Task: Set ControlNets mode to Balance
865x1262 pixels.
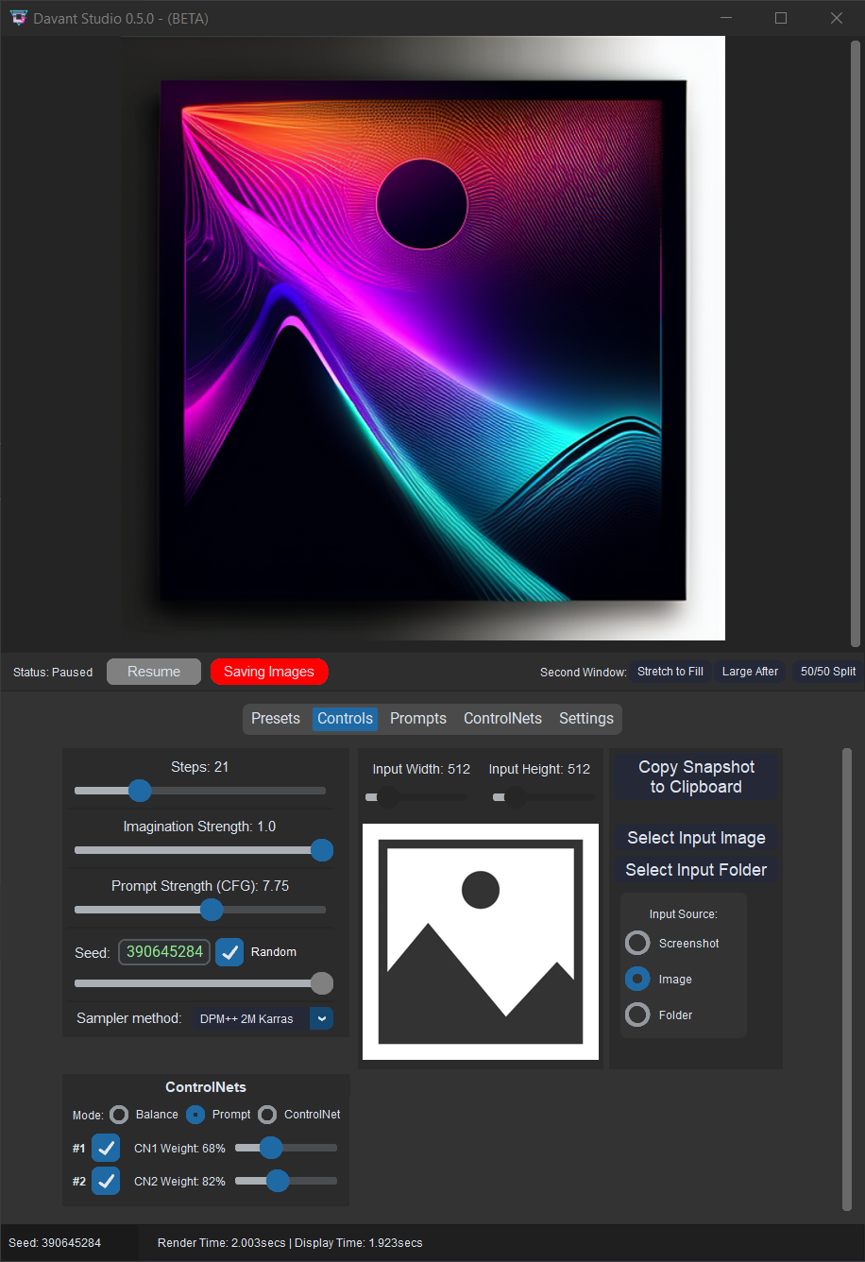Action: [119, 1115]
